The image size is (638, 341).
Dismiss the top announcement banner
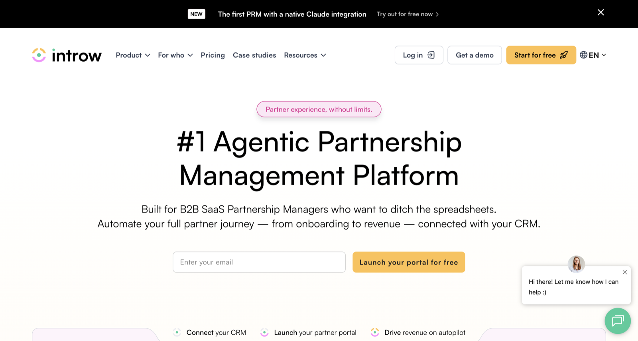click(601, 12)
